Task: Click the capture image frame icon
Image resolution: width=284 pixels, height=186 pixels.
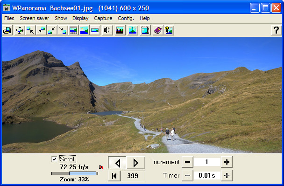Action: [145, 30]
